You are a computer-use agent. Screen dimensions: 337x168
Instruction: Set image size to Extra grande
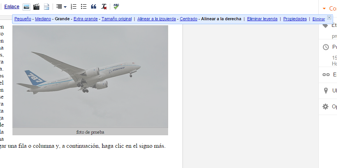86,19
